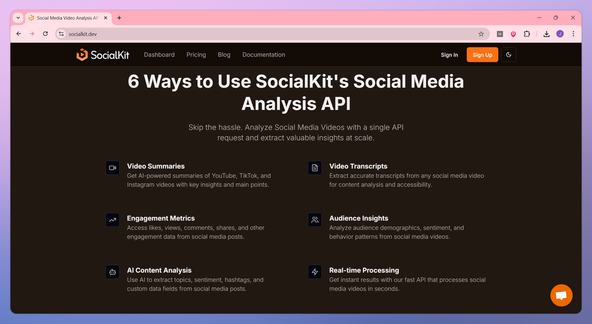Open the browser downloads icon
Image resolution: width=592 pixels, height=324 pixels.
tap(547, 34)
